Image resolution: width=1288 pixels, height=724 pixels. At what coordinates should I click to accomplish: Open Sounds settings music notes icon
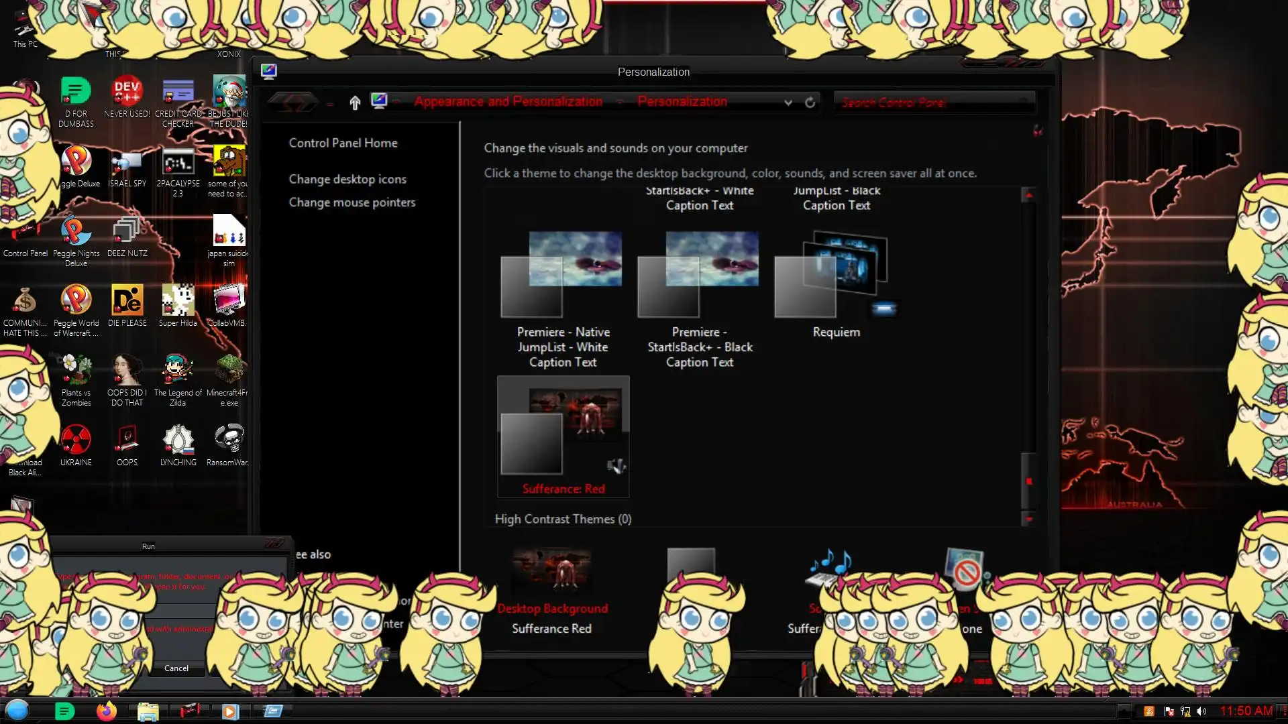[x=828, y=565]
